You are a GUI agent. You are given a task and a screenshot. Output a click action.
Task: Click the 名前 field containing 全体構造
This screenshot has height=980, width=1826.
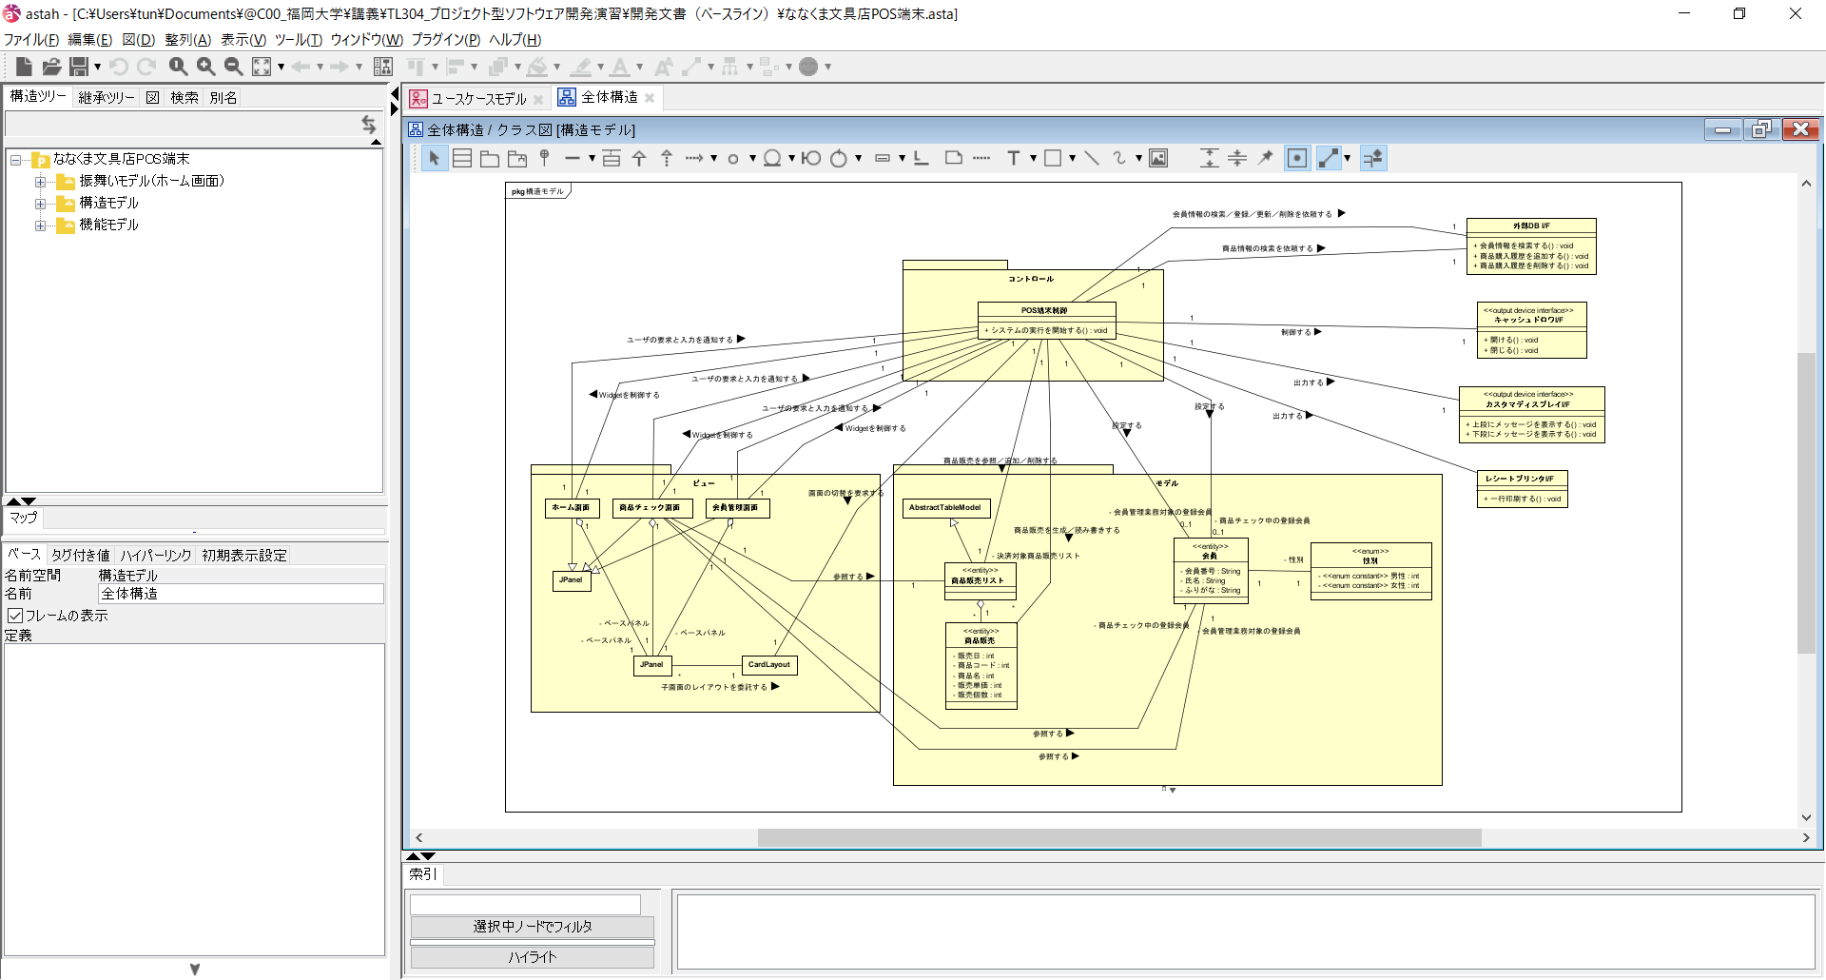coord(241,594)
